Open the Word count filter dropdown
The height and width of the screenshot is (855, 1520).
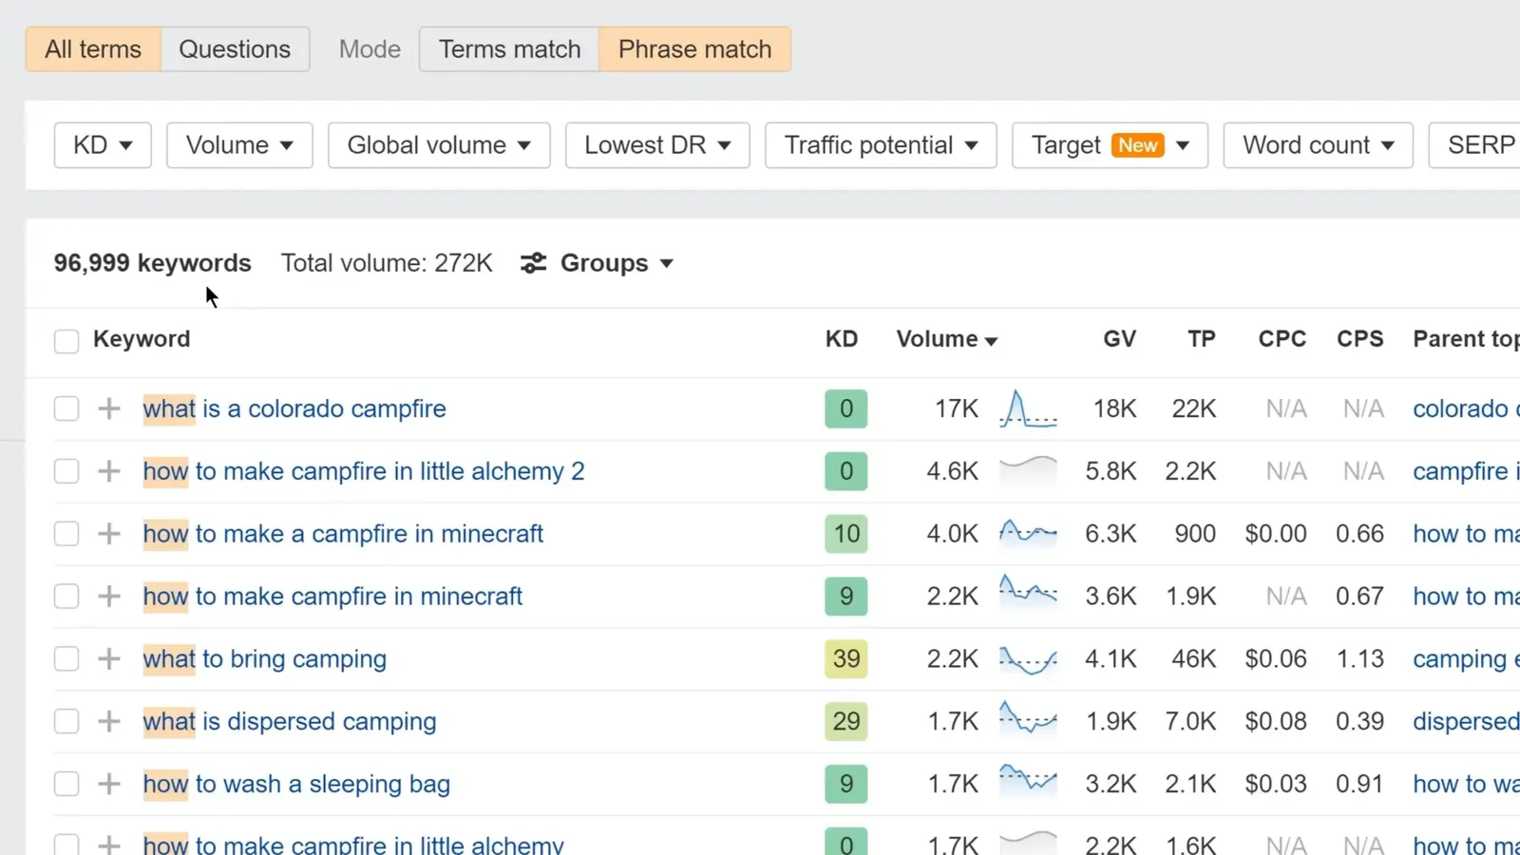(x=1318, y=145)
